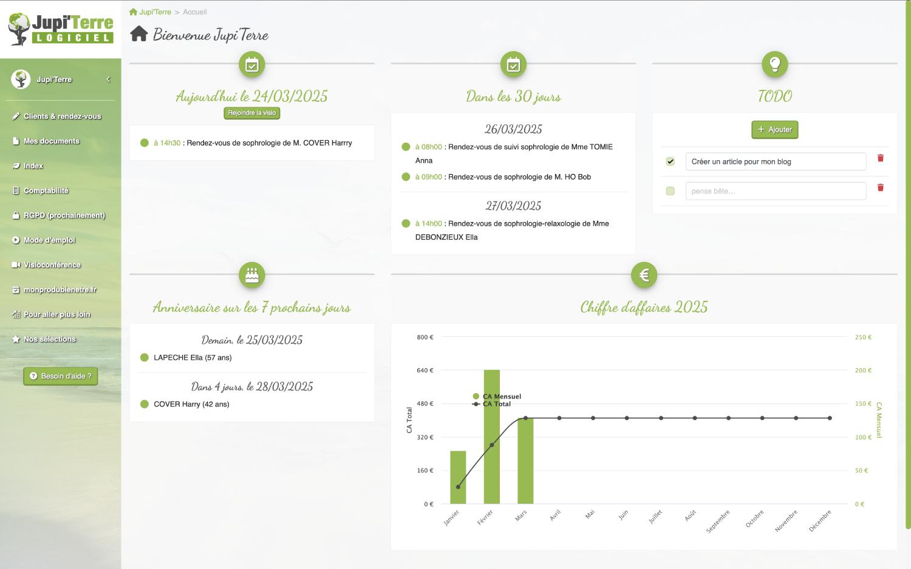Viewport: 911px width, 569px height.
Task: Open Clients & rendez-vous menu
Action: [x=62, y=116]
